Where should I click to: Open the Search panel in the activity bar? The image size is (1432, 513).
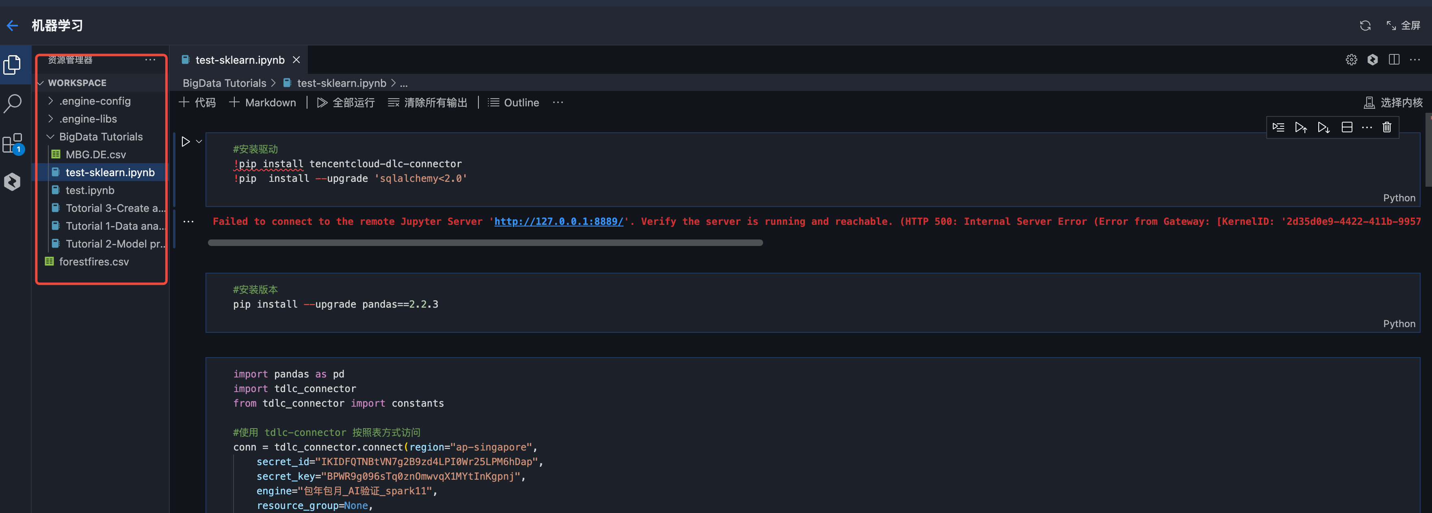(13, 103)
